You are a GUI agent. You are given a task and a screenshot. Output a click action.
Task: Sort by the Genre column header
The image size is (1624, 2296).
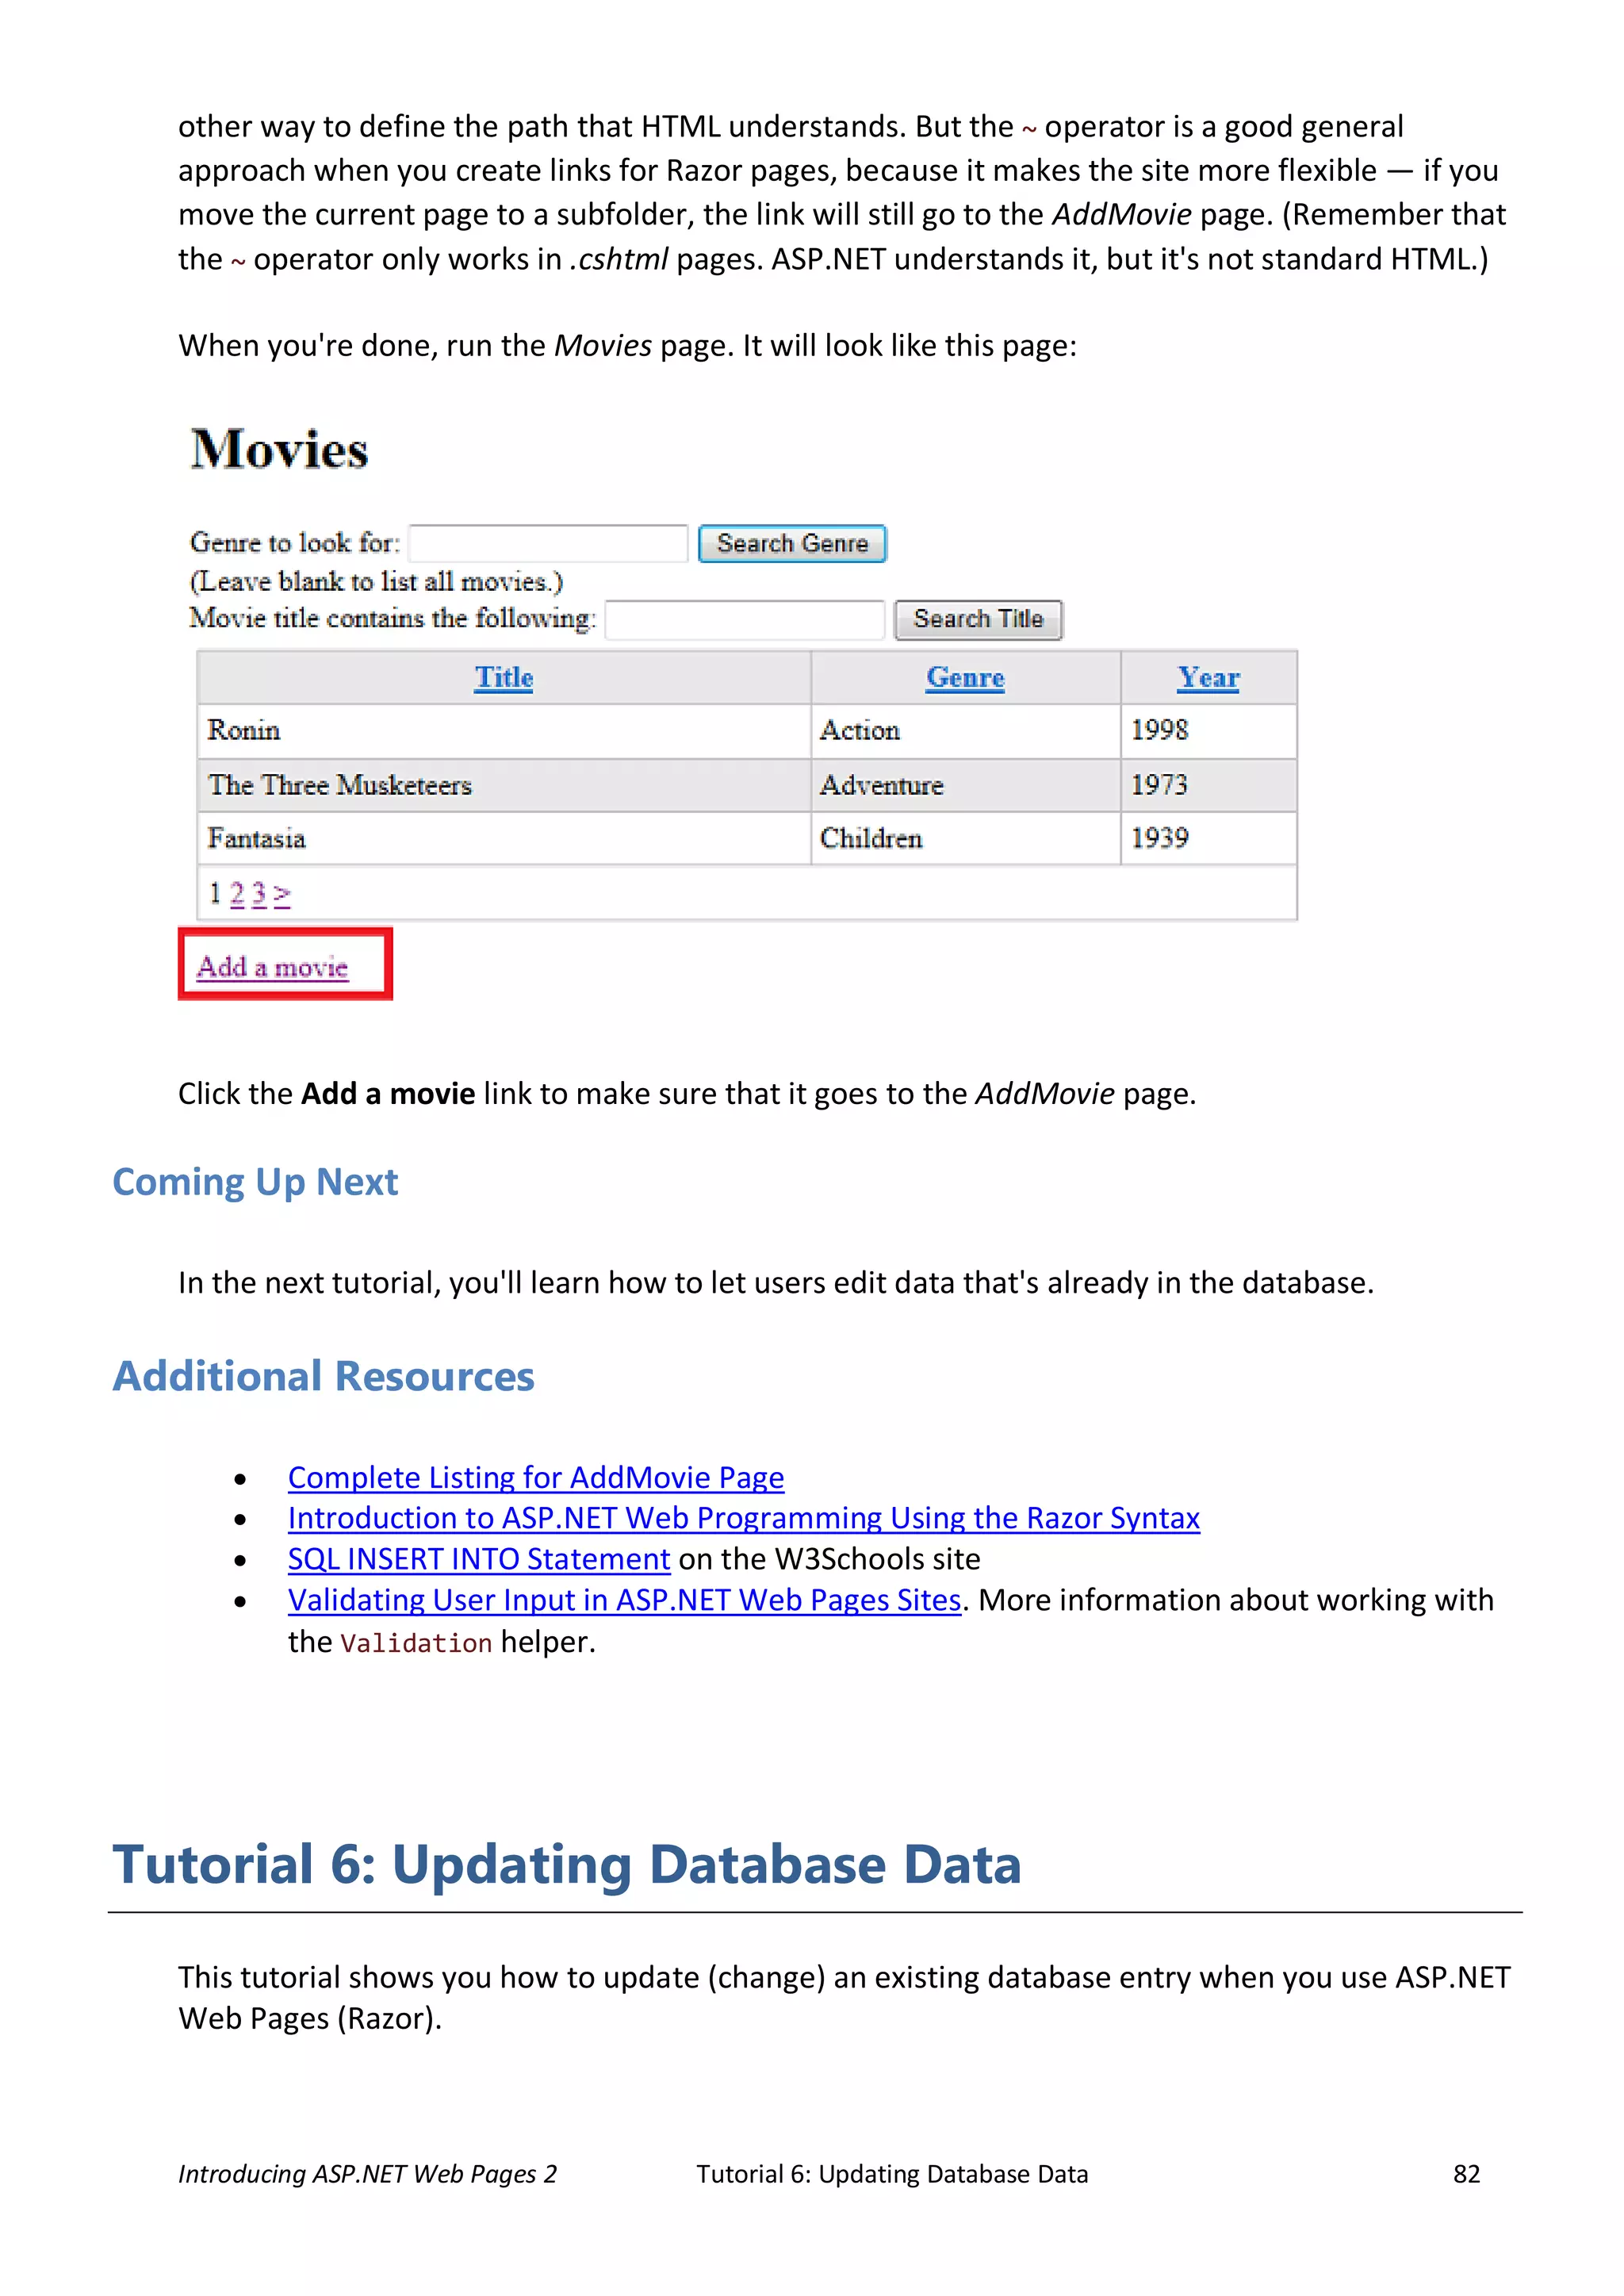coord(965,677)
